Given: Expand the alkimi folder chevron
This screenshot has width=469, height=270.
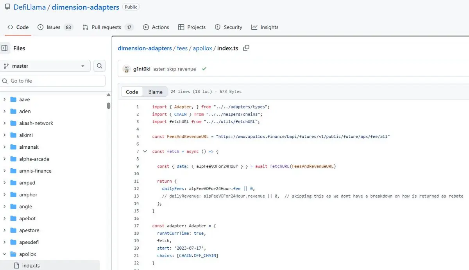Looking at the screenshot, I should (x=4, y=135).
